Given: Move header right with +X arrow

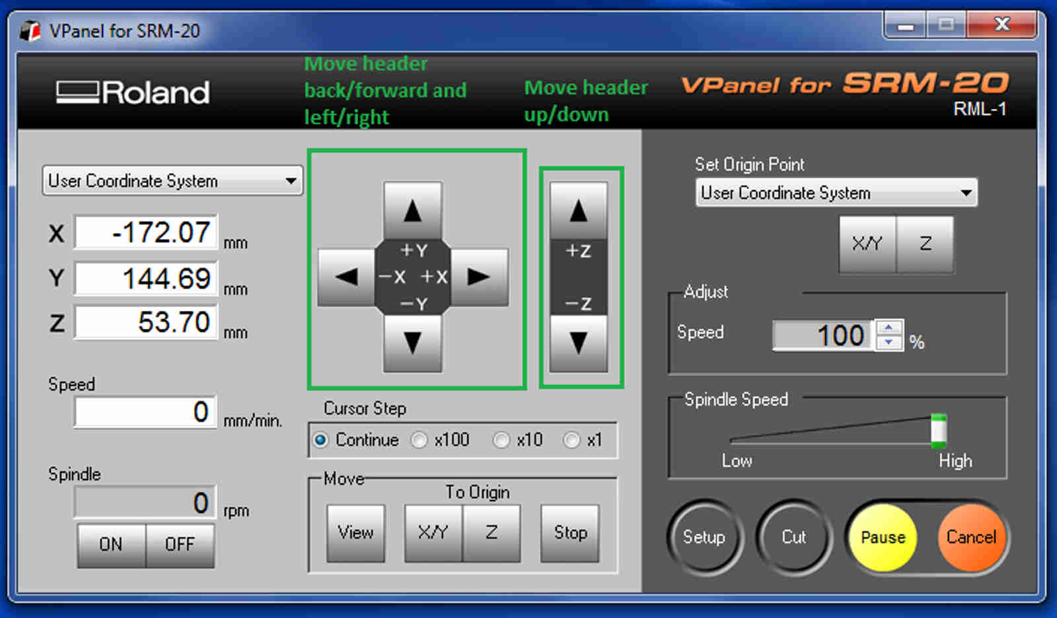Looking at the screenshot, I should [x=480, y=277].
